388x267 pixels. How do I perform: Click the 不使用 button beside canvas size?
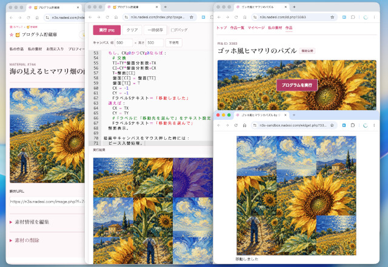click(174, 42)
